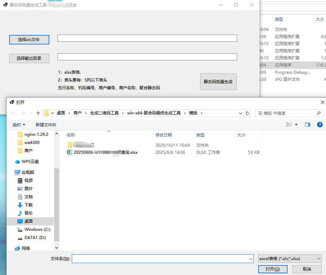326x275 pixels.
Task: Focus the output directory path field
Action: coord(147,57)
